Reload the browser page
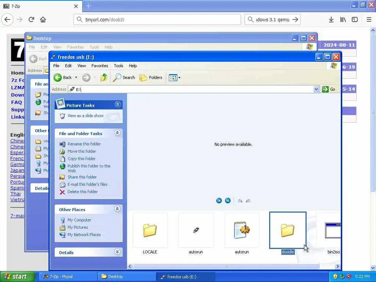Image resolution: width=376 pixels, height=282 pixels. click(31, 19)
